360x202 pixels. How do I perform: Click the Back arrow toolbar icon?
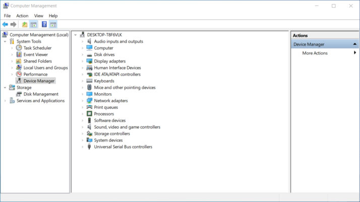(5, 24)
